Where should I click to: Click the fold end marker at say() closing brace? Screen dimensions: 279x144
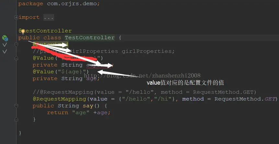click(x=17, y=119)
